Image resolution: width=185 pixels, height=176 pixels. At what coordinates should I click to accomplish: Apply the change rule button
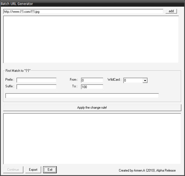click(x=92, y=108)
